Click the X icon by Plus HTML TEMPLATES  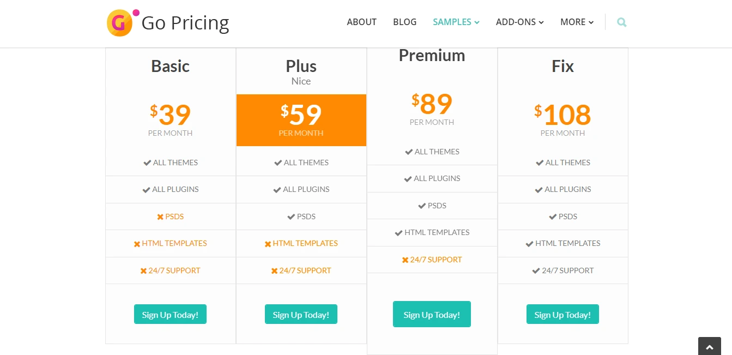point(268,244)
